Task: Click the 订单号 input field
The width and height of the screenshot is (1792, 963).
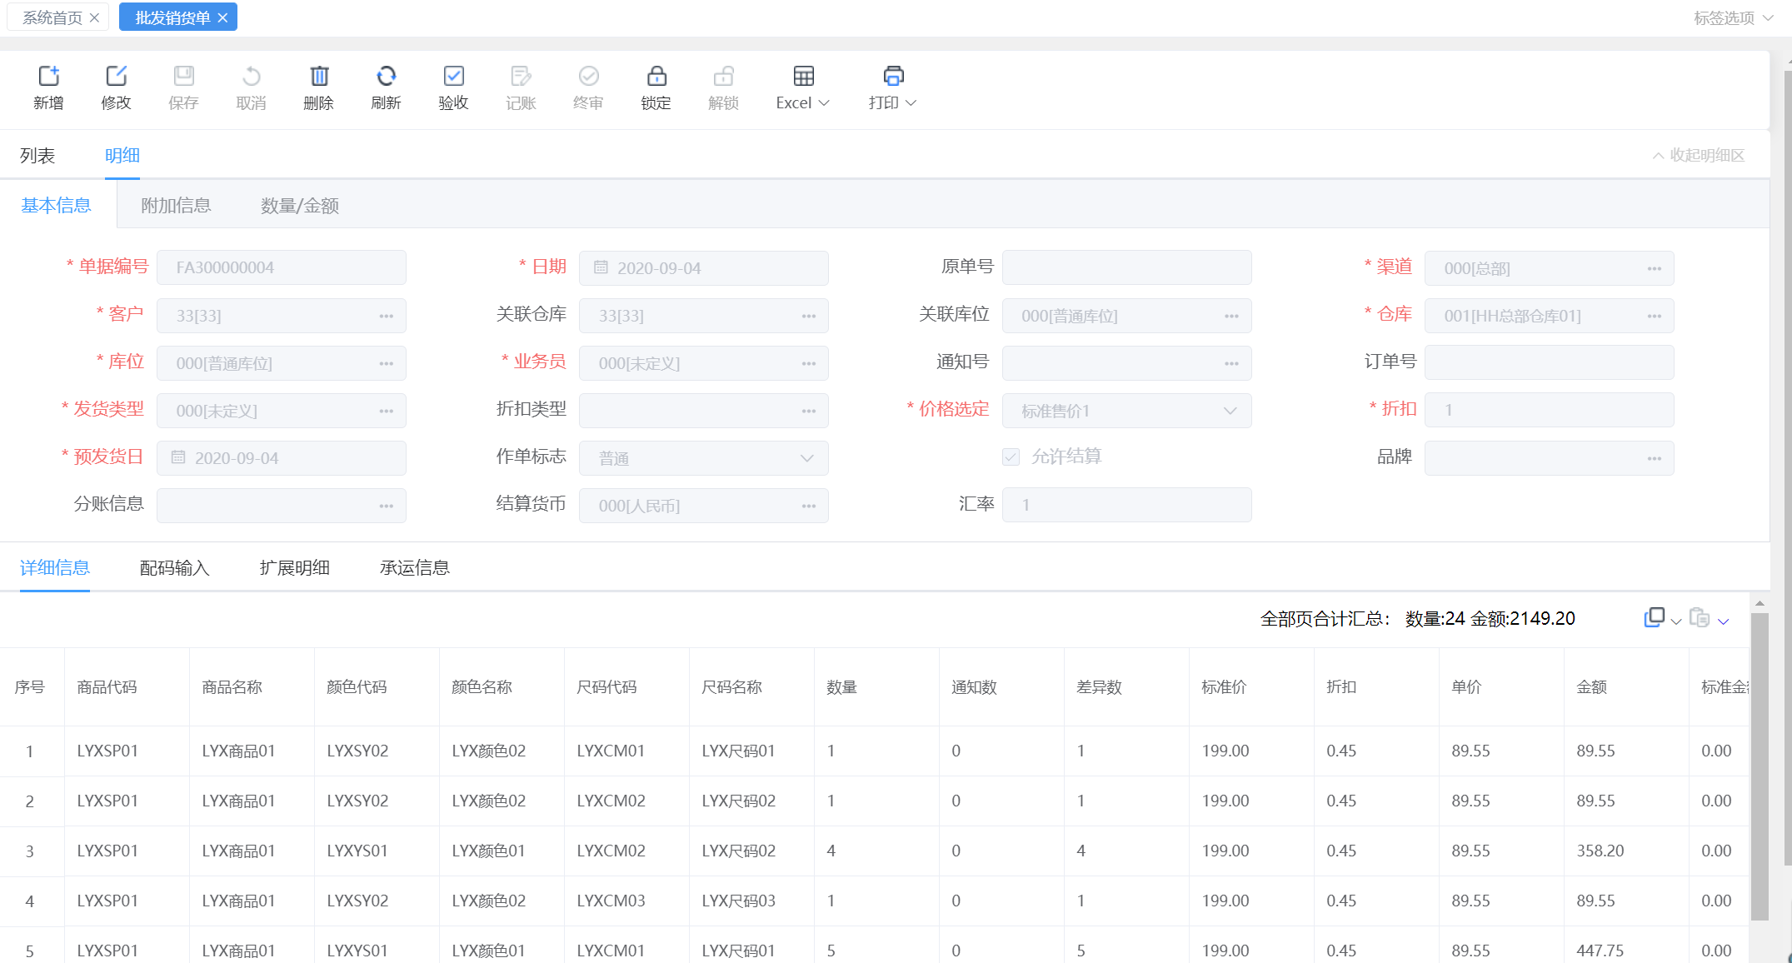Action: (x=1550, y=362)
